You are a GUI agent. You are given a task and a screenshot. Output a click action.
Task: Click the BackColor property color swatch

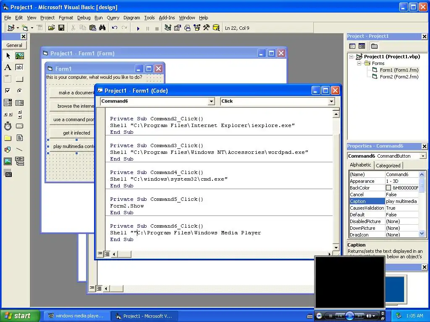[x=388, y=188]
